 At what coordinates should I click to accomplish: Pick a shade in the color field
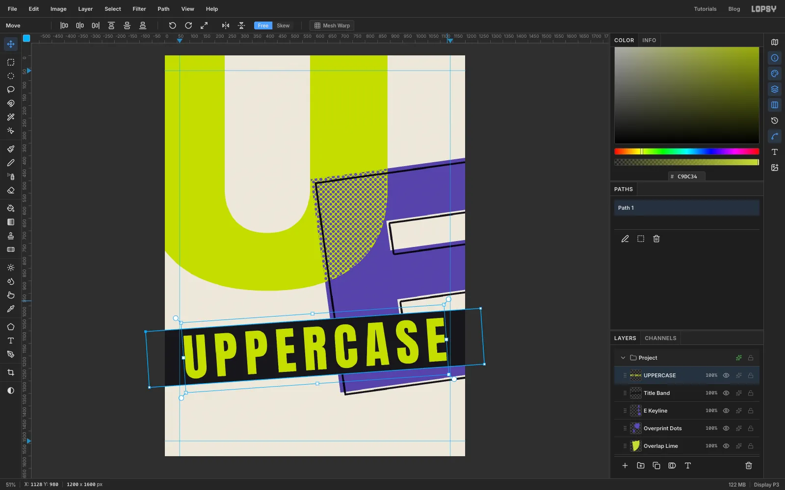click(x=686, y=96)
